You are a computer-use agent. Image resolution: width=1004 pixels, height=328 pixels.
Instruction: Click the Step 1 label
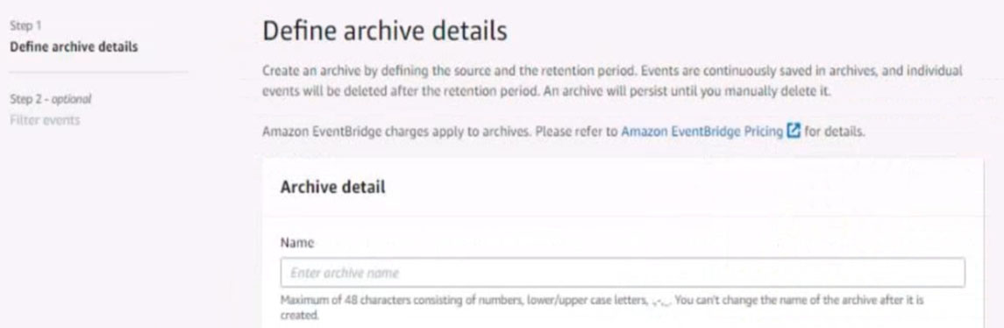pos(25,26)
